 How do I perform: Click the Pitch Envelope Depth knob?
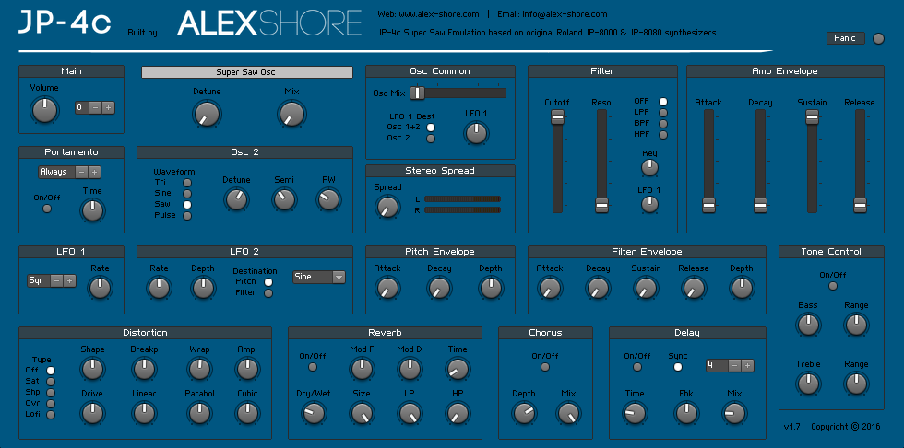[x=491, y=288]
